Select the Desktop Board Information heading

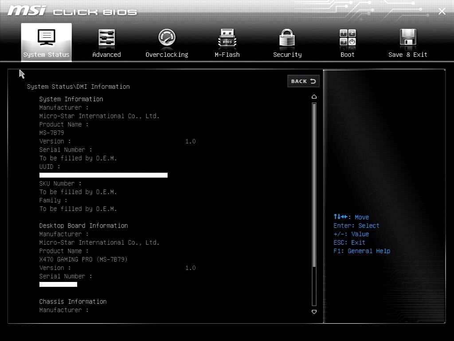coord(83,226)
